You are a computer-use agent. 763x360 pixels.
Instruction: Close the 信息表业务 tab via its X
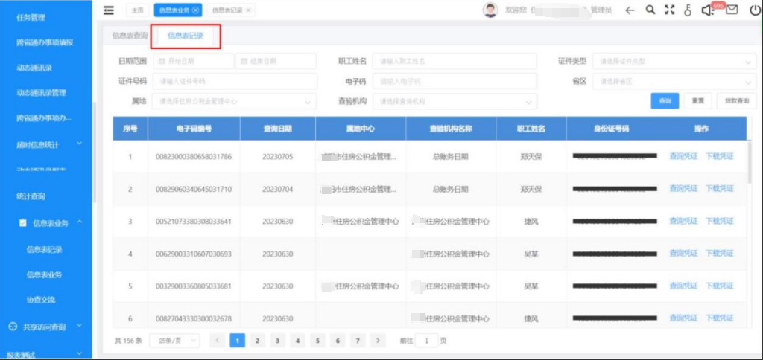tap(195, 10)
